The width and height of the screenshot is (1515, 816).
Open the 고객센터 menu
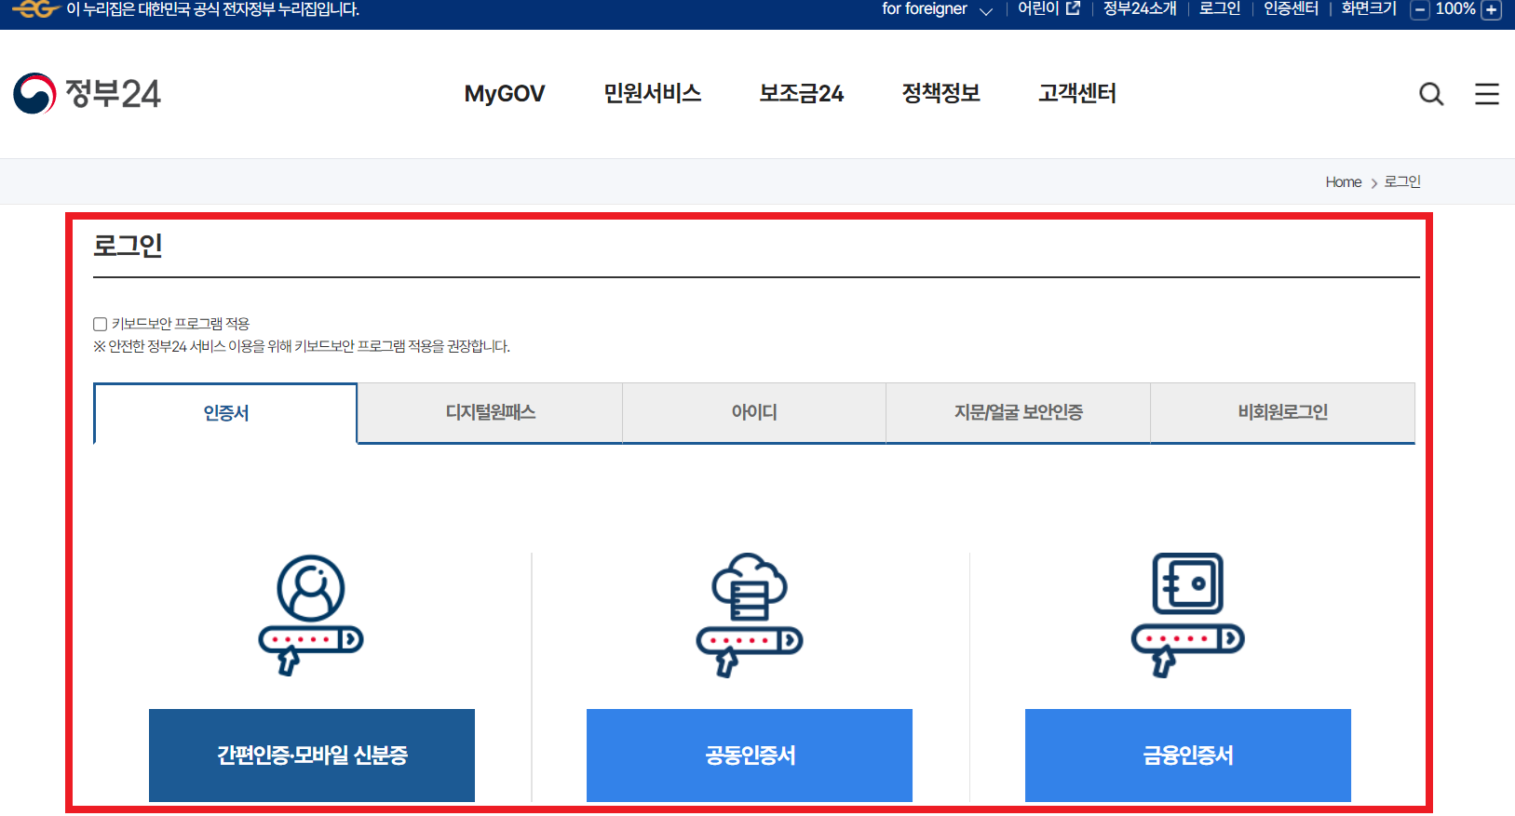click(1077, 93)
